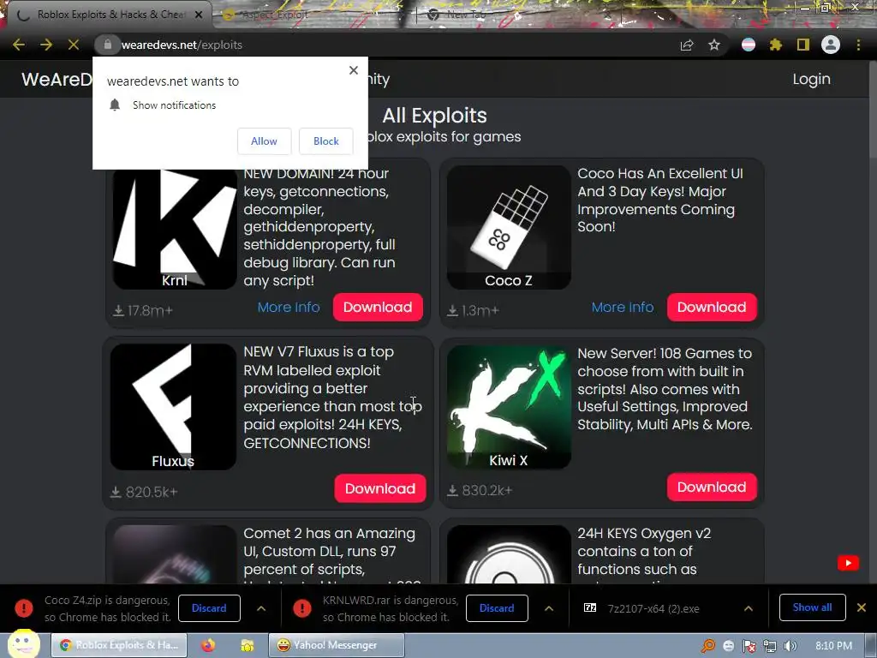Open More Info for Coco Z
The height and width of the screenshot is (658, 877).
point(623,308)
